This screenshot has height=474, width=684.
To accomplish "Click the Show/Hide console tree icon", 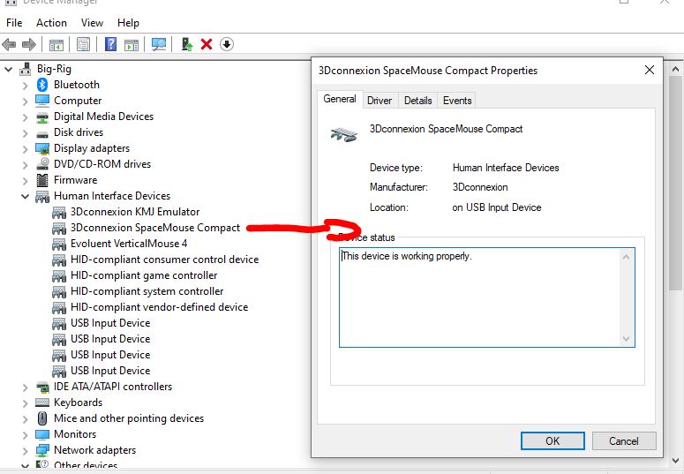I will (56, 44).
